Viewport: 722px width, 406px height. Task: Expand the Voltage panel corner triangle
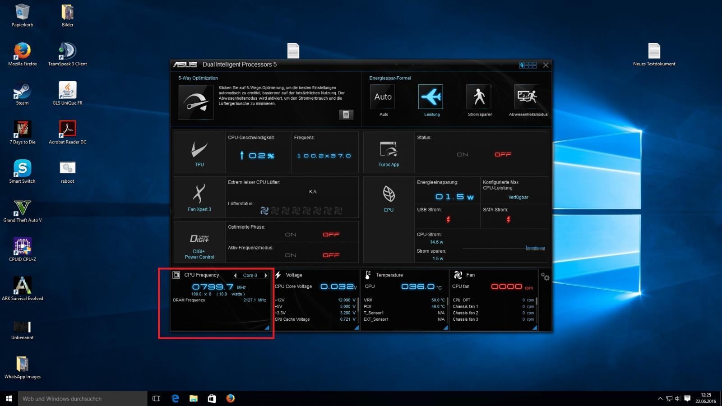click(356, 328)
